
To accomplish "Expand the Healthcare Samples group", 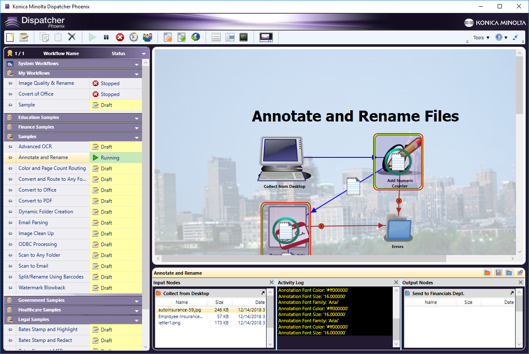I will pos(137,311).
